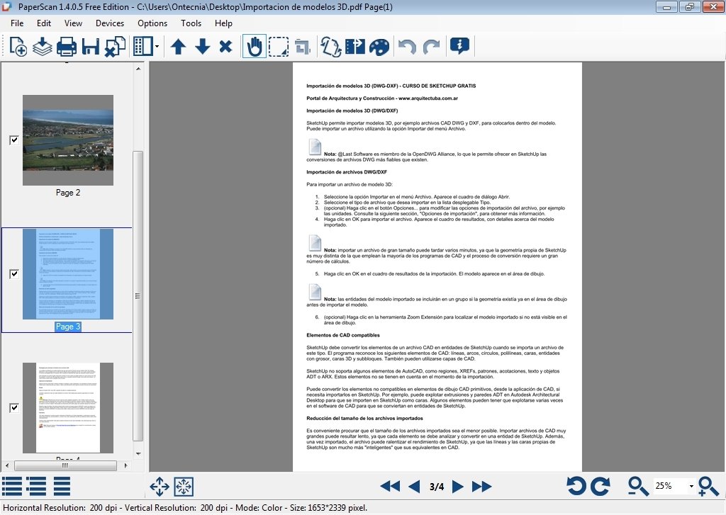726x515 pixels.
Task: Open the Edit menu
Action: pyautogui.click(x=44, y=23)
